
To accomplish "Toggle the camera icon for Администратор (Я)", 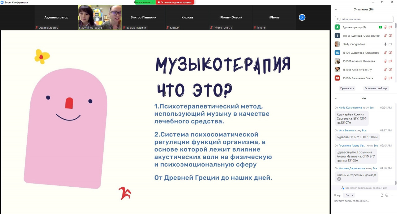I will point(390,27).
